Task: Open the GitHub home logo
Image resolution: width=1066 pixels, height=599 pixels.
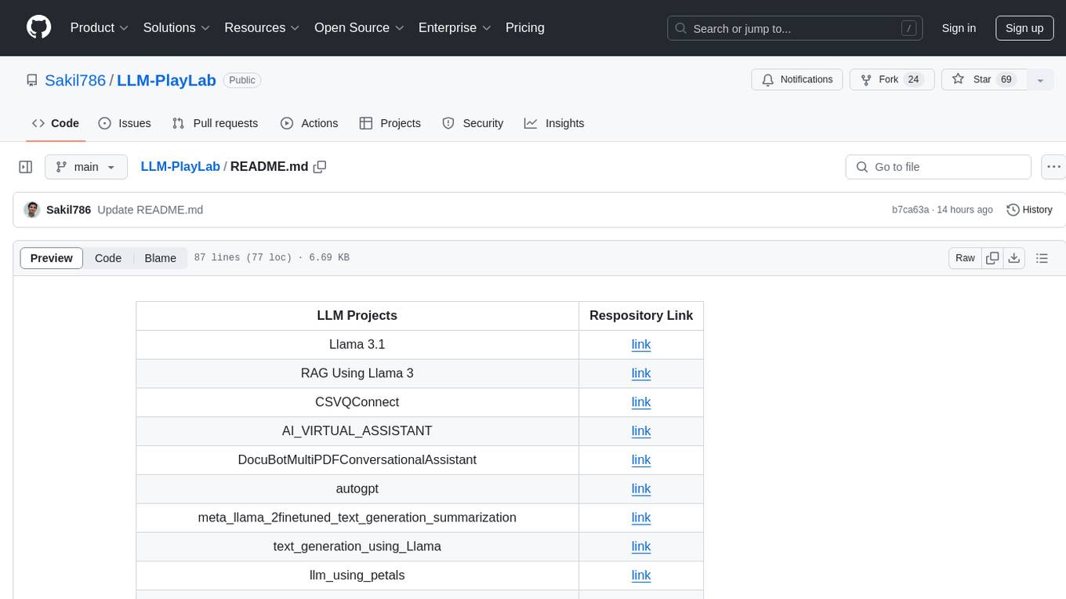Action: [x=38, y=27]
